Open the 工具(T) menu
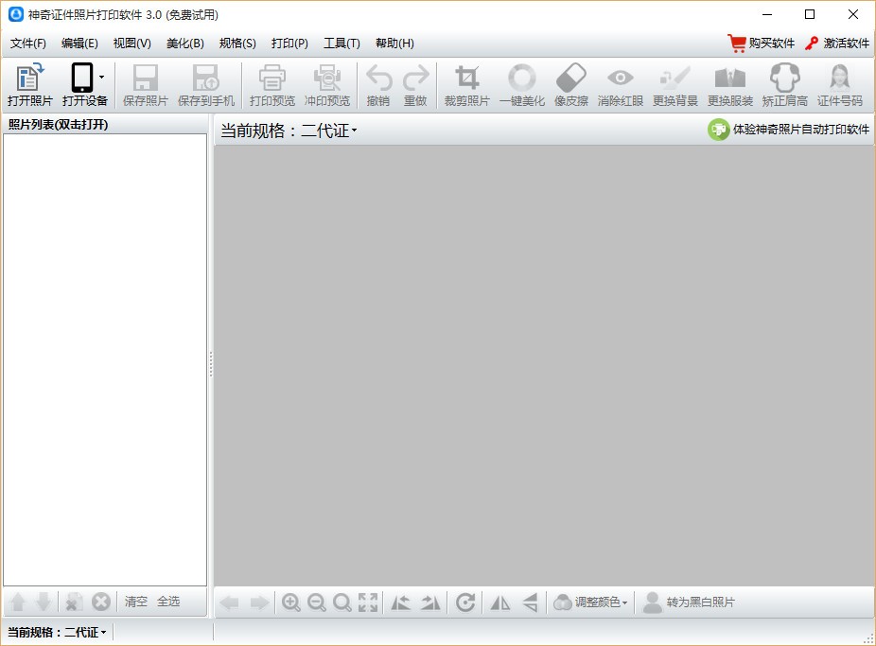 tap(342, 43)
